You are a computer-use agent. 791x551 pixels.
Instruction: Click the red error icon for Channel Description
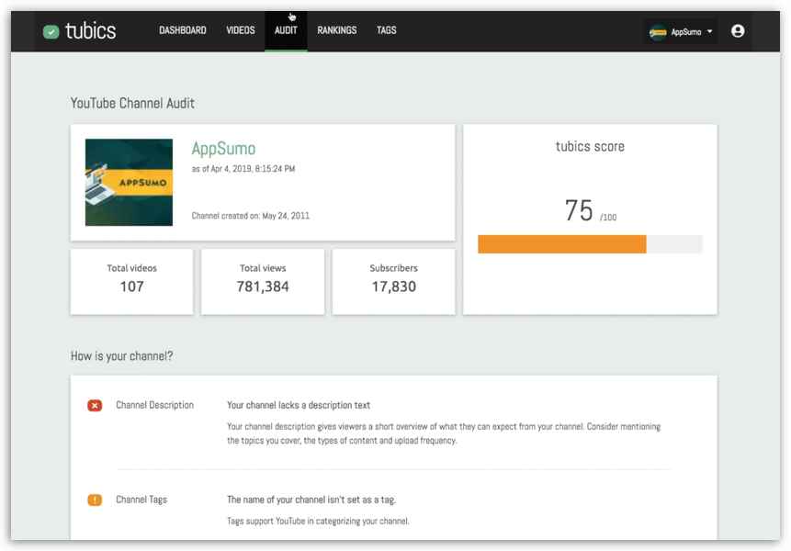point(95,405)
